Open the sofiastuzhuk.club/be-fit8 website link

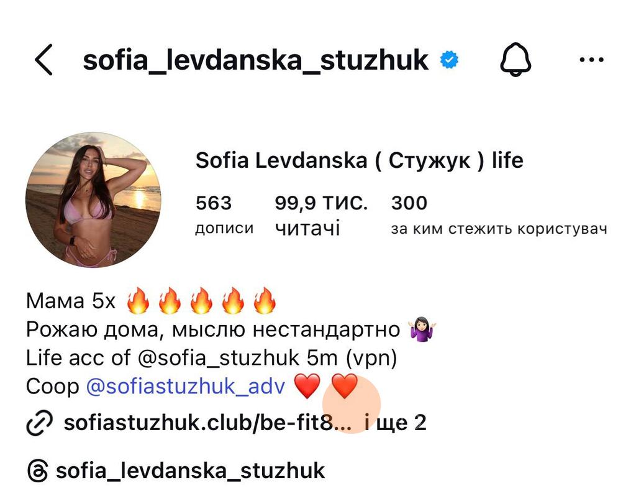(207, 423)
